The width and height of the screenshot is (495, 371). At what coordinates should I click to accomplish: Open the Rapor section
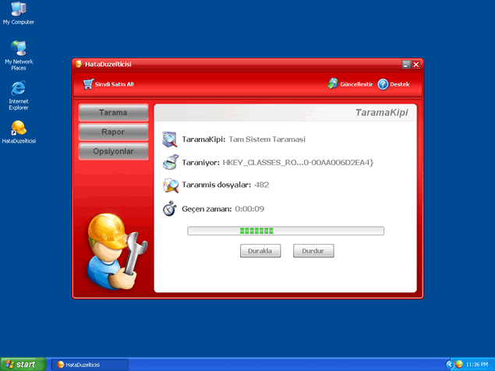point(113,132)
